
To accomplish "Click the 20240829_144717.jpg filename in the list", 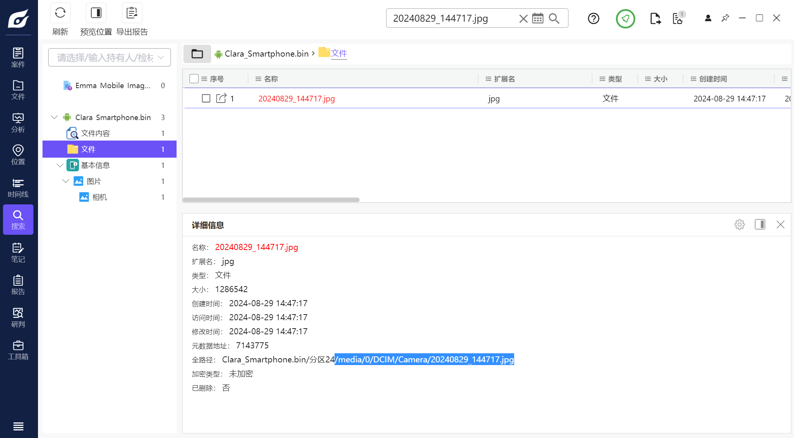I will pyautogui.click(x=297, y=99).
